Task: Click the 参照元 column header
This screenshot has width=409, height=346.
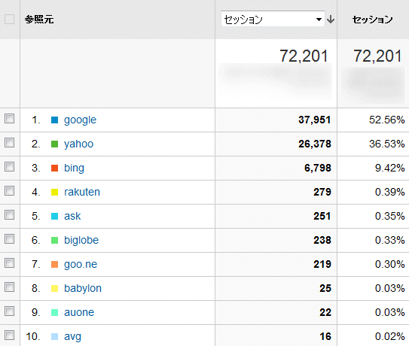Action: coord(39,20)
